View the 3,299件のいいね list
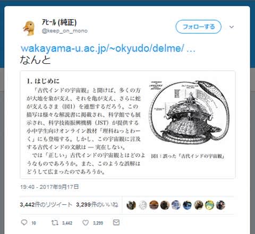Viewport: 255px width, 234px height. (x=97, y=205)
